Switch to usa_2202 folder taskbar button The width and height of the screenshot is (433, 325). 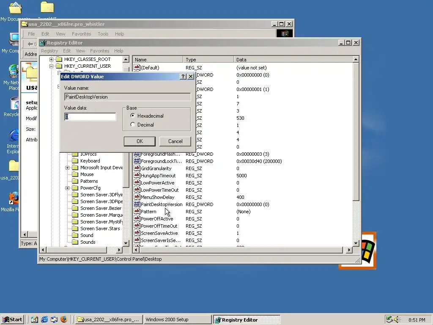pyautogui.click(x=109, y=319)
